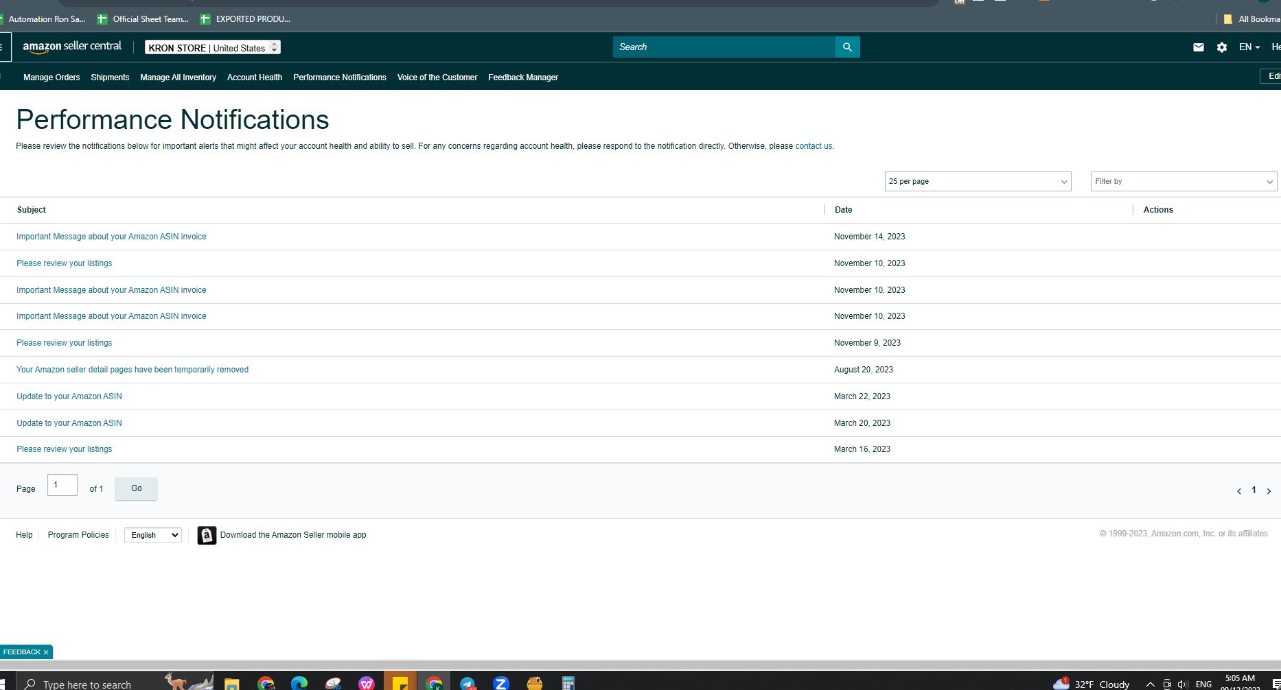
Task: Go to previous page arrow
Action: tap(1239, 491)
